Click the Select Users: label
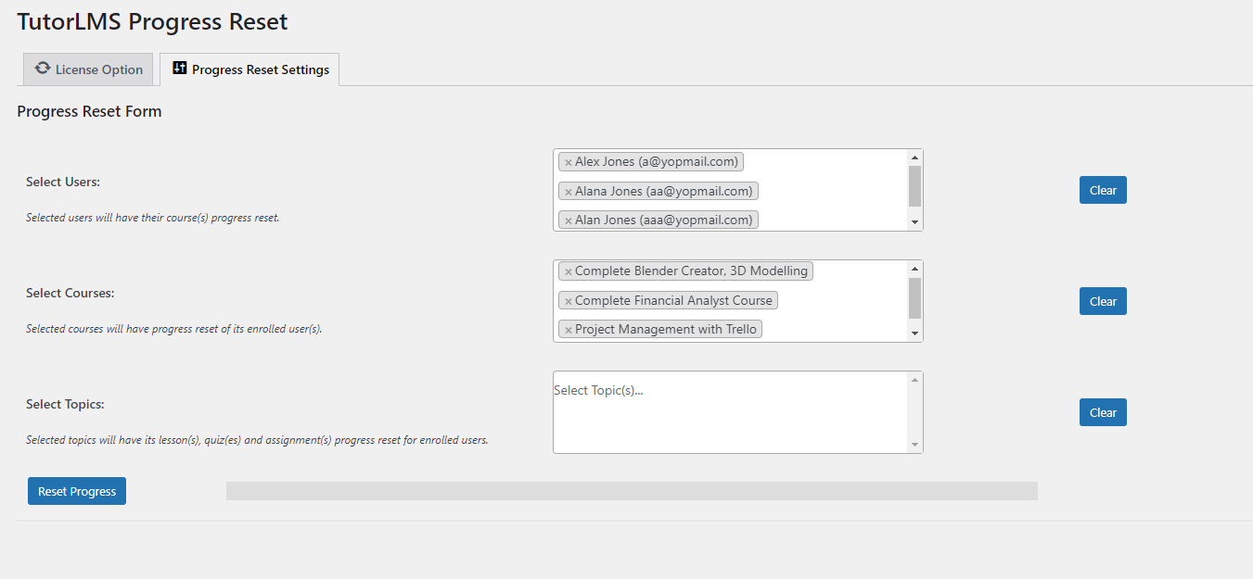This screenshot has height=579, width=1253. tap(63, 182)
